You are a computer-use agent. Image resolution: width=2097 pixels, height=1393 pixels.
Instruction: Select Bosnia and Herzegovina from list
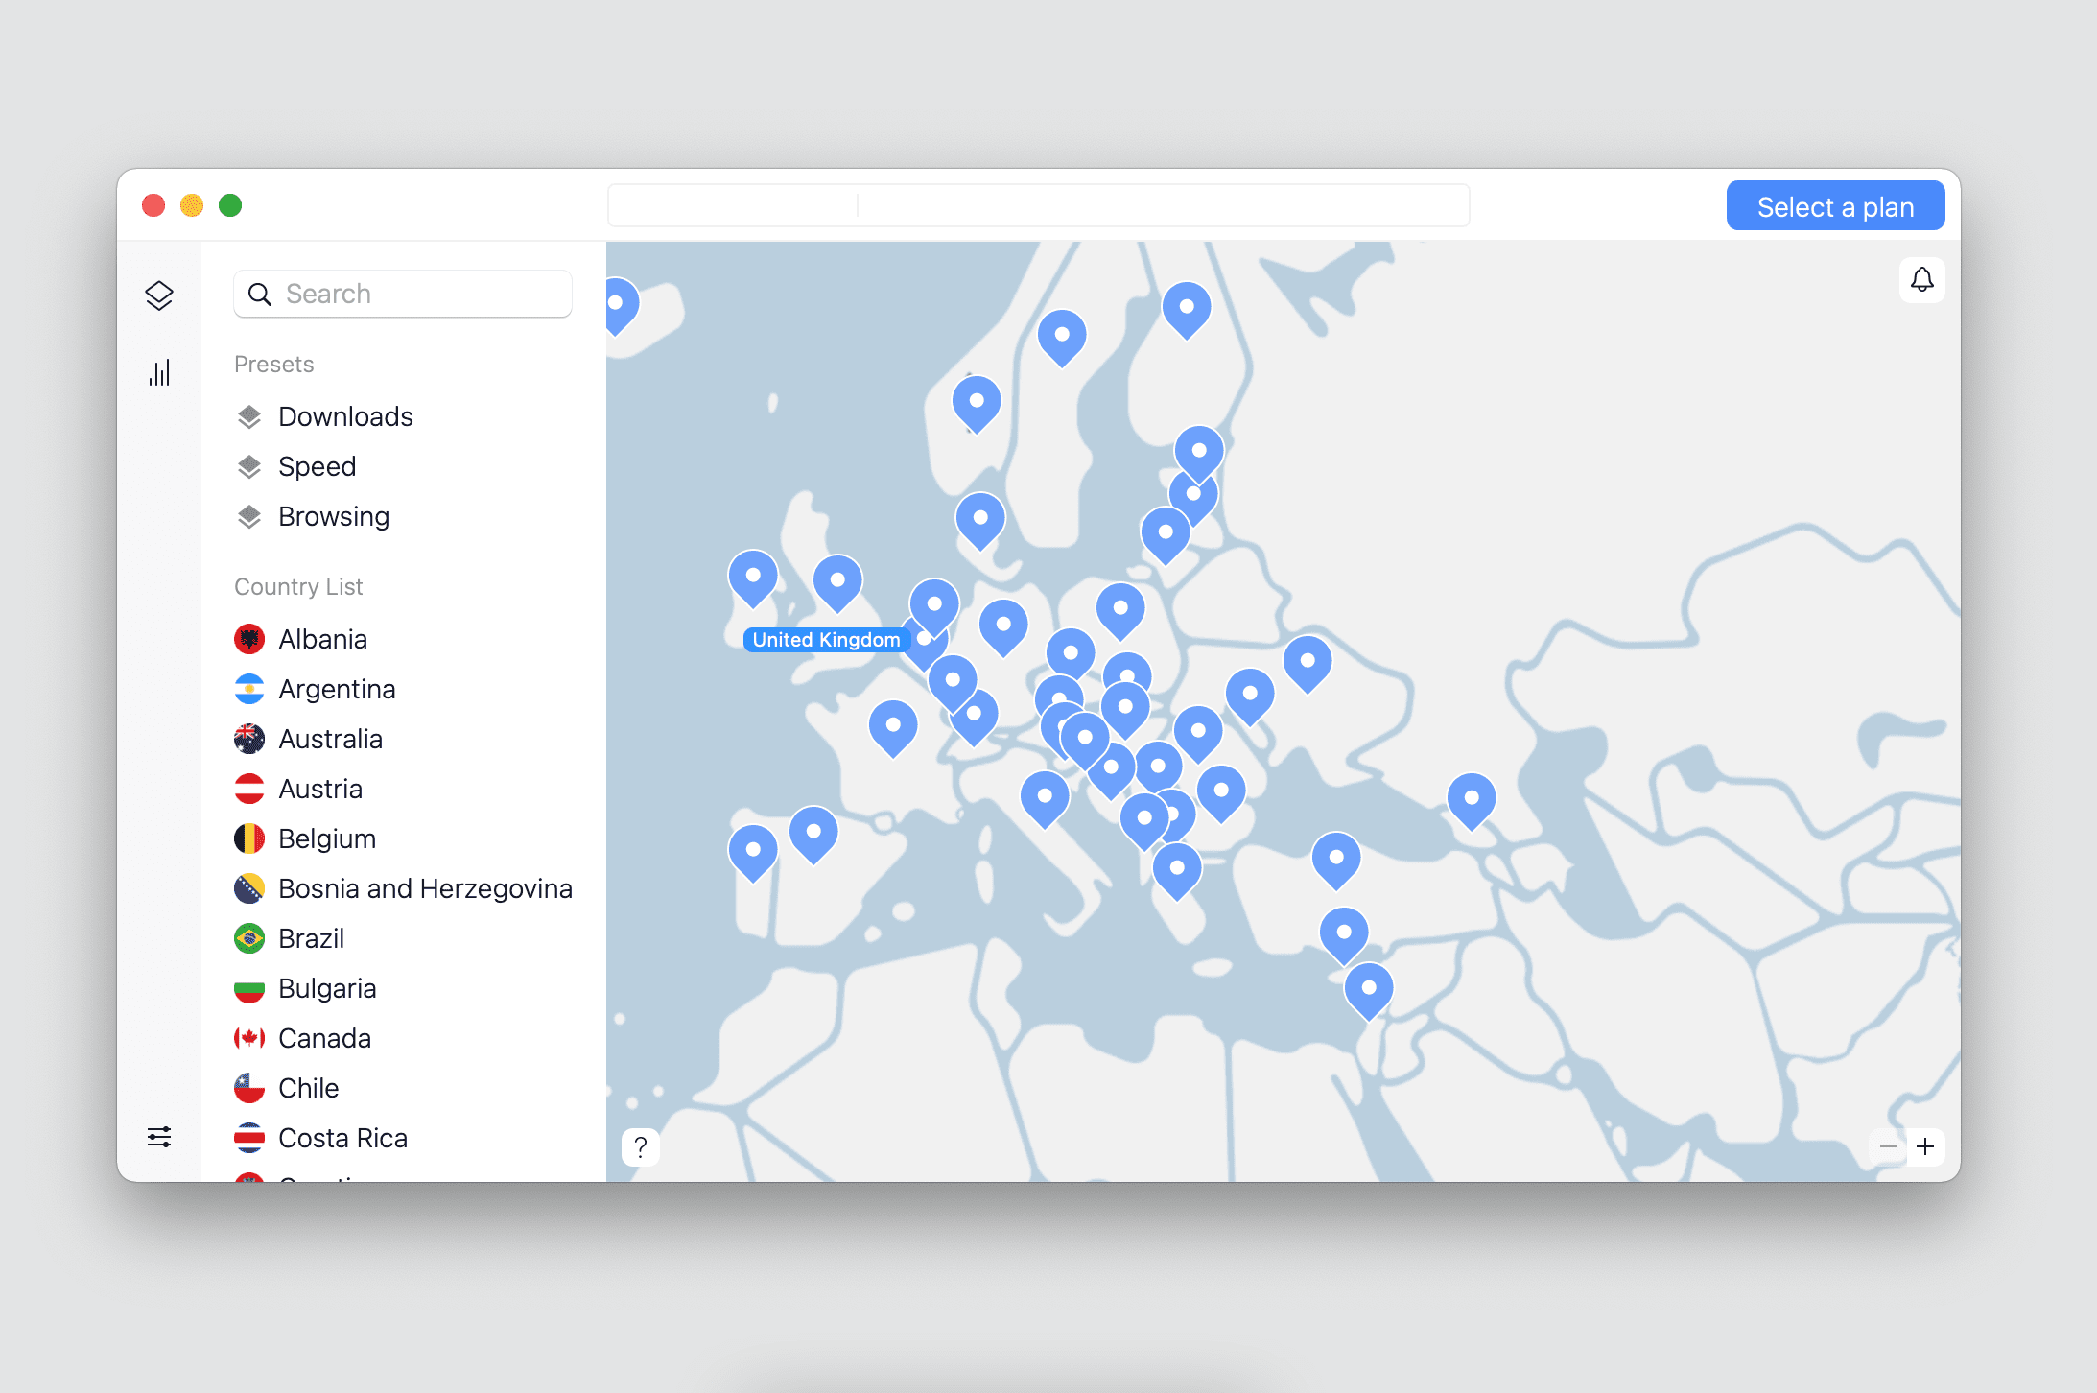coord(424,888)
